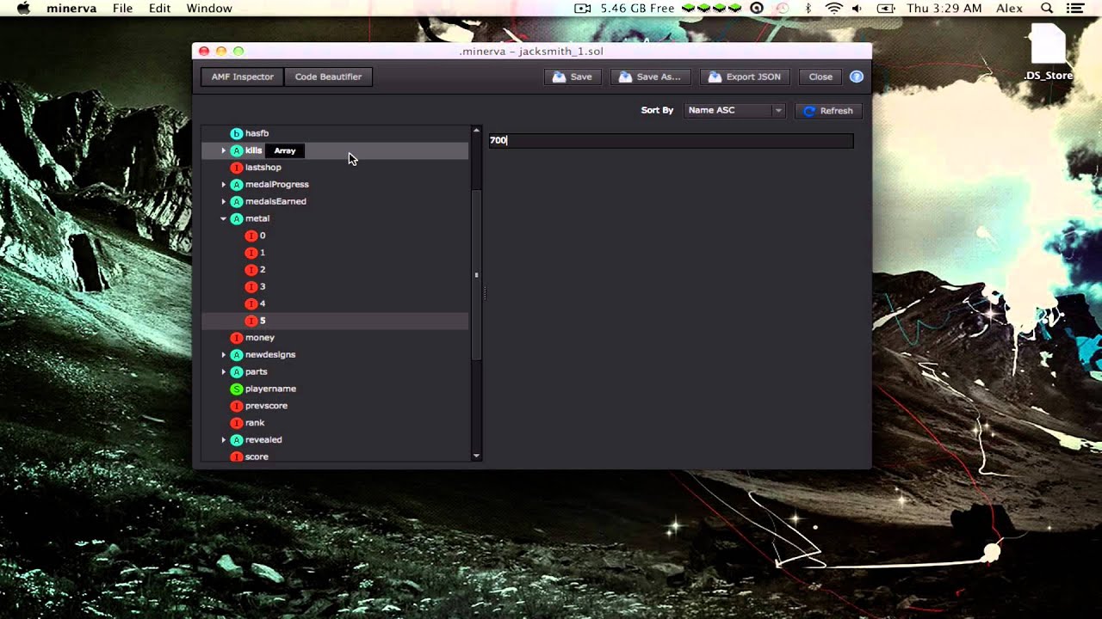The width and height of the screenshot is (1102, 619).
Task: Click the blue help icon in toolbar
Action: 857,77
